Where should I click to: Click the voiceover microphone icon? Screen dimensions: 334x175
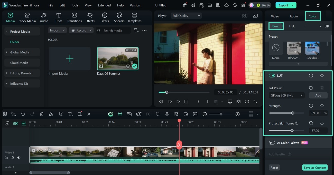pyautogui.click(x=167, y=114)
